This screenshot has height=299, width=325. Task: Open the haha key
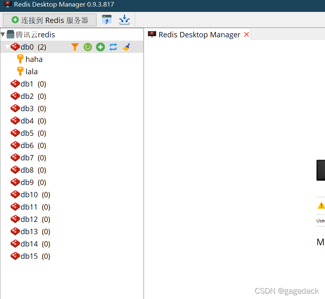(x=34, y=59)
